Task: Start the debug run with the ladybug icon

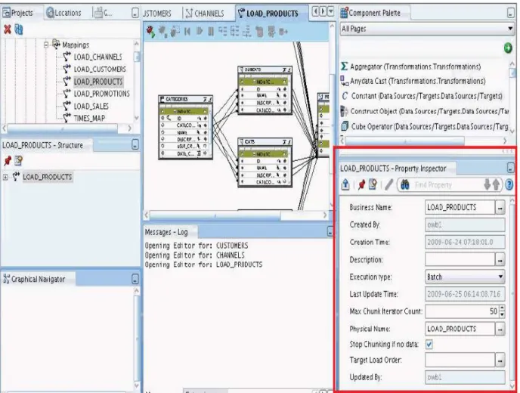Action: 151,32
